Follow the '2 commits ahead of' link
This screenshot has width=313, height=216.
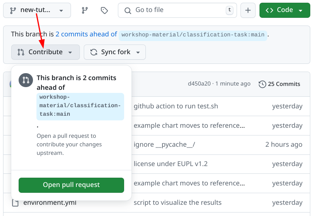[x=86, y=34]
